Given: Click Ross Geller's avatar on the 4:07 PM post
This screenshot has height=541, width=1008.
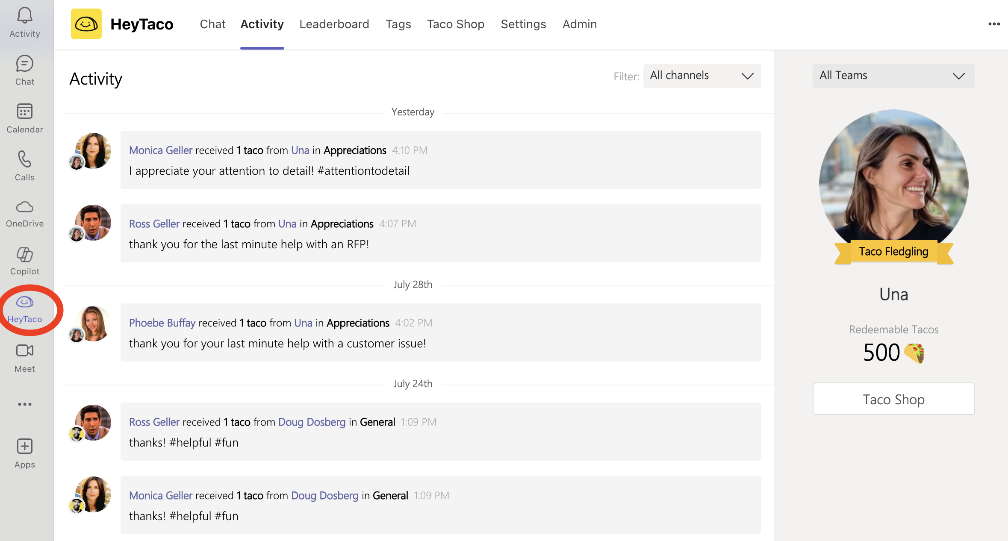Looking at the screenshot, I should tap(93, 222).
